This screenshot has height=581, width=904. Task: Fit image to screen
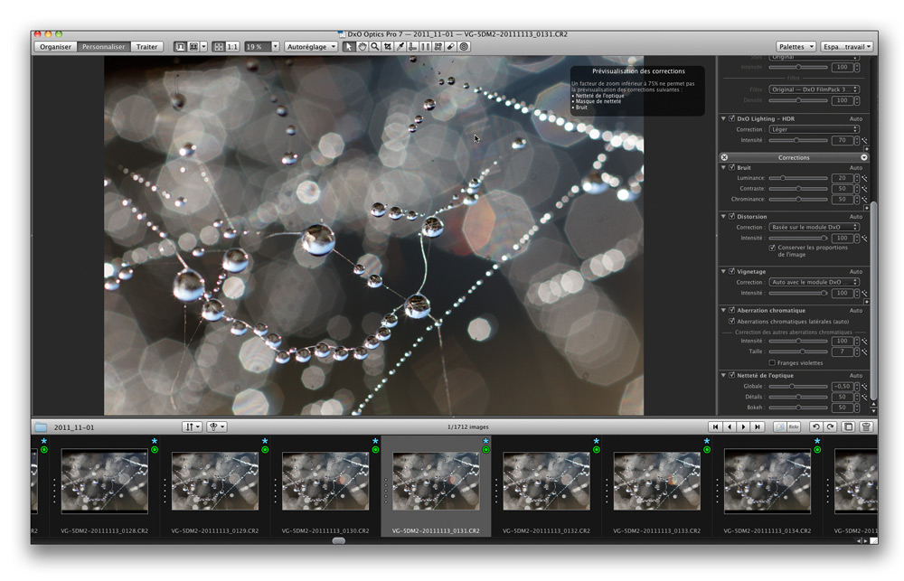coord(219,47)
